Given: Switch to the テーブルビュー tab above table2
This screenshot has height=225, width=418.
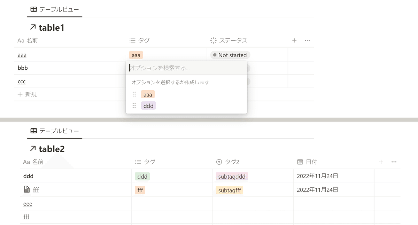Looking at the screenshot, I should coord(55,131).
